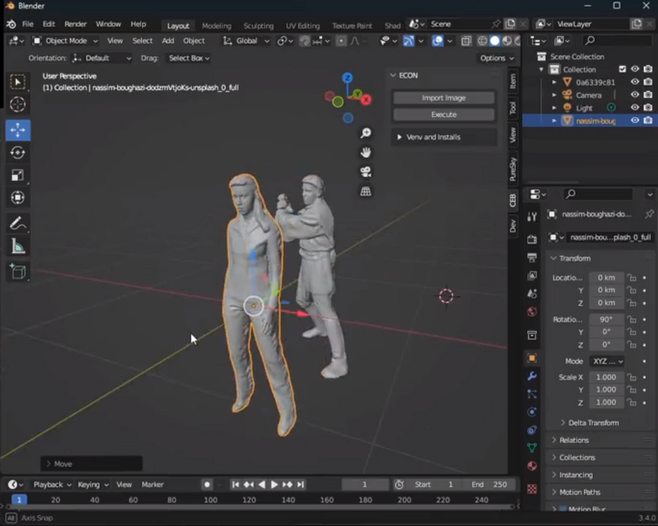Open the Move operator panel
Viewport: 658px width, 526px height.
coord(91,464)
